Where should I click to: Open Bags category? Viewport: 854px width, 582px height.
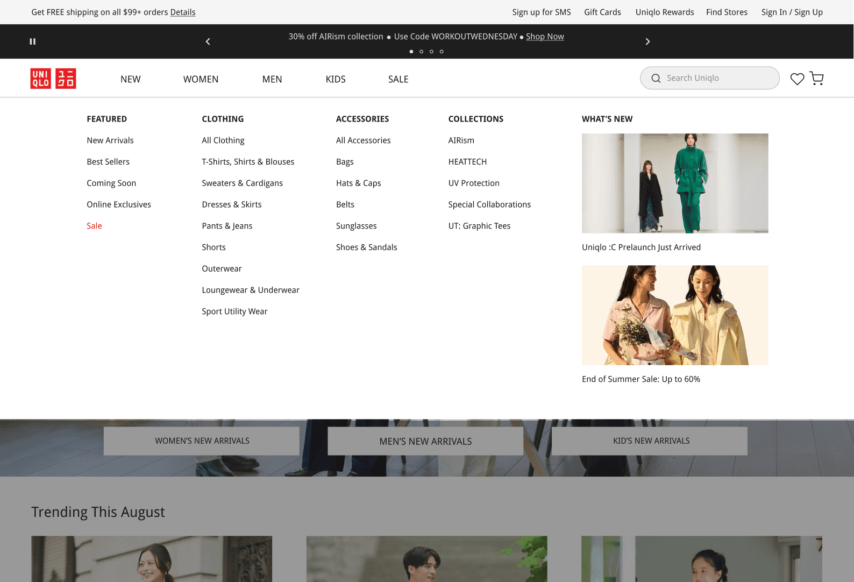[x=345, y=162]
